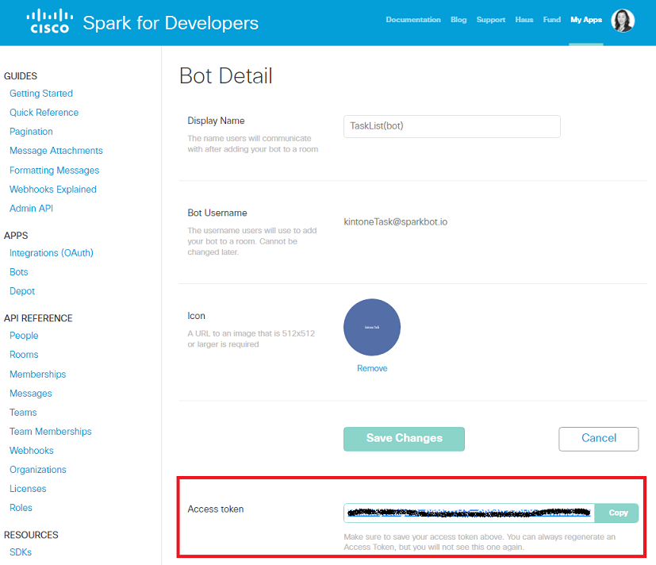The width and height of the screenshot is (656, 565).
Task: Open SDKs under Resources
Action: [x=21, y=552]
